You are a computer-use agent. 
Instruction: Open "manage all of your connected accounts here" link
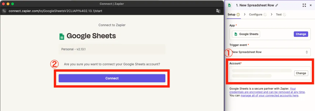(x=269, y=96)
